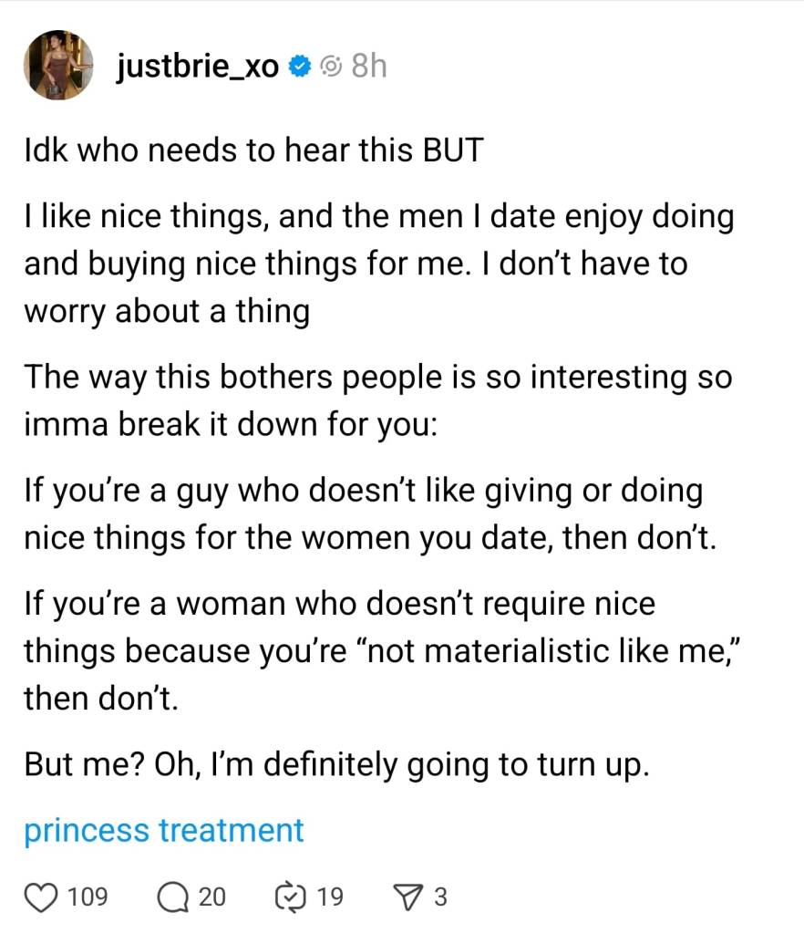Click the 8h post timestamp
The height and width of the screenshot is (933, 804).
point(368,66)
